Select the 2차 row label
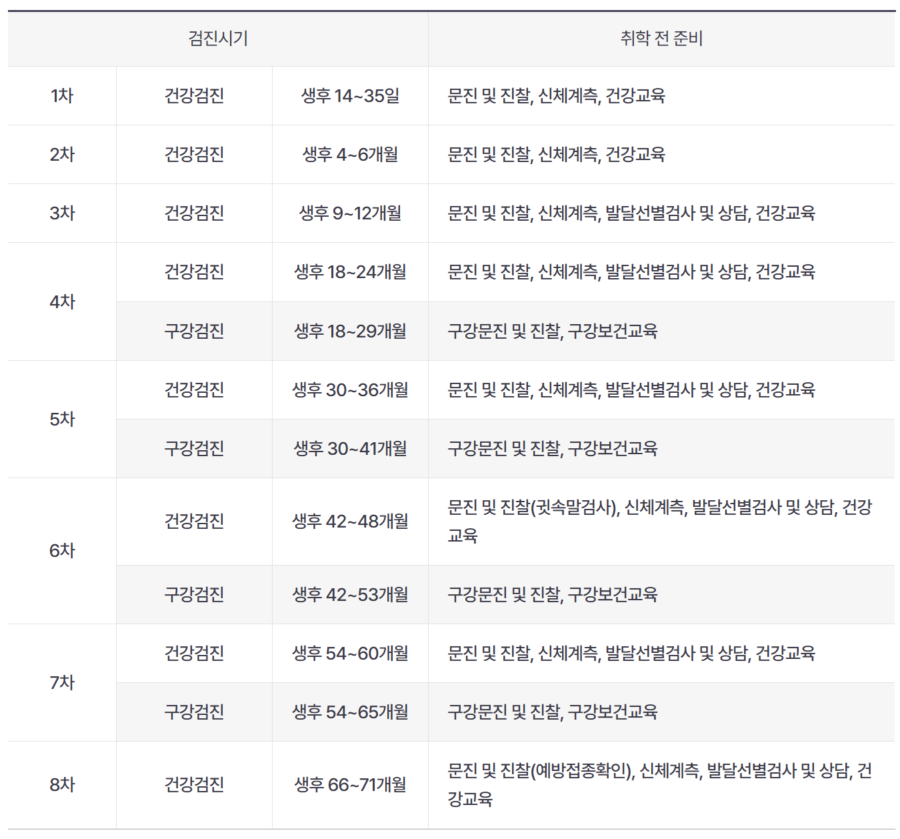The width and height of the screenshot is (900, 839). coord(62,154)
